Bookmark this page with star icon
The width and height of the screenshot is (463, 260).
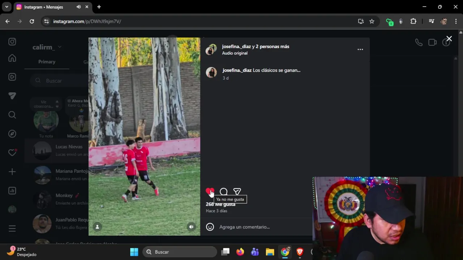[372, 21]
